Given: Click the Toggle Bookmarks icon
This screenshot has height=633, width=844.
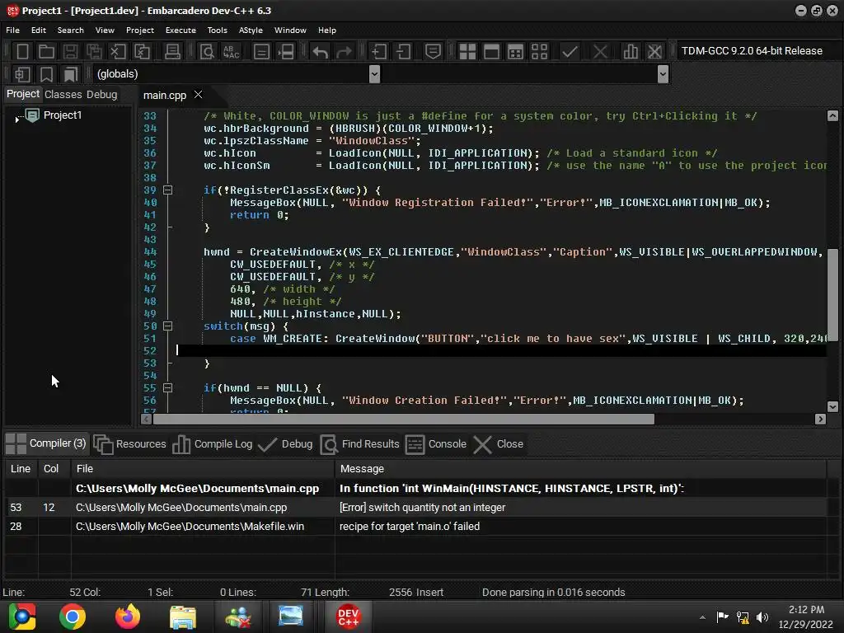Looking at the screenshot, I should pos(46,74).
